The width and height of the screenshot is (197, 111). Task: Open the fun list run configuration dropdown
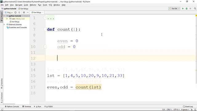point(174,9)
